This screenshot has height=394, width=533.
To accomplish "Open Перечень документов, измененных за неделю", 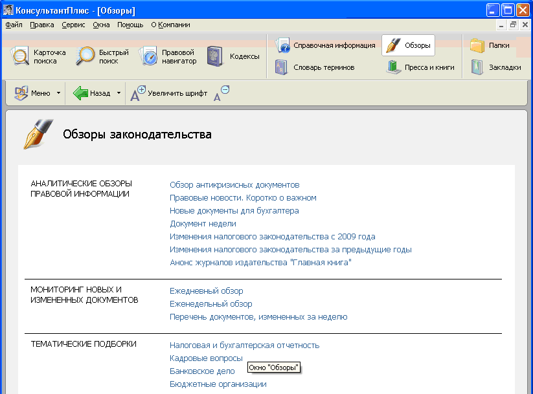I will click(x=258, y=316).
